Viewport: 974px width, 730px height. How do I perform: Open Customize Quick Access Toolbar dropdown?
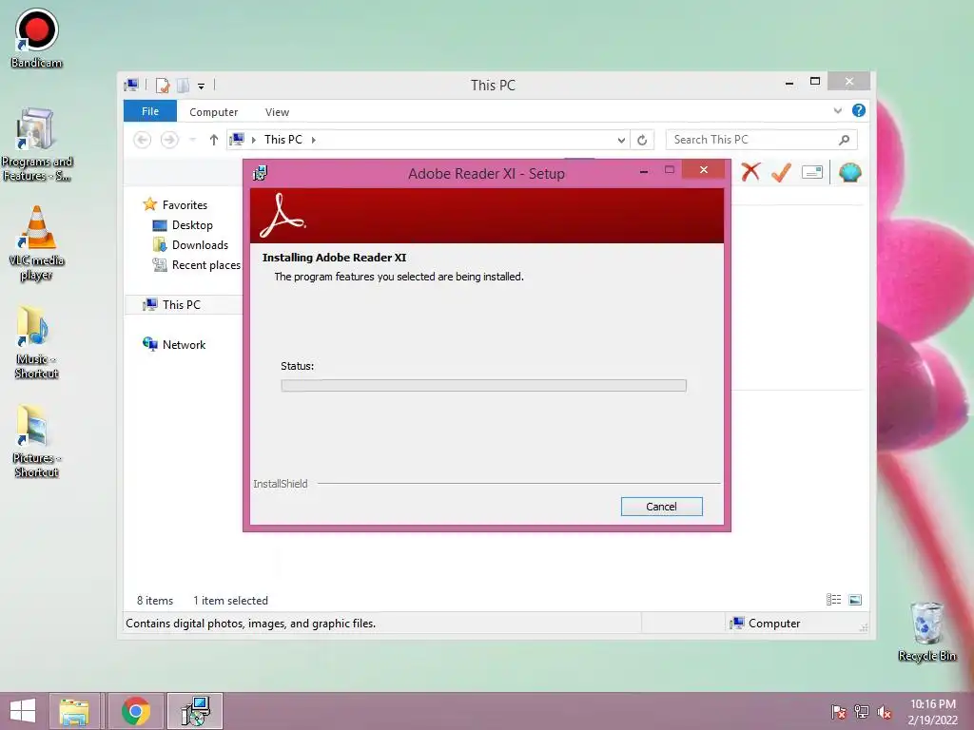(202, 86)
